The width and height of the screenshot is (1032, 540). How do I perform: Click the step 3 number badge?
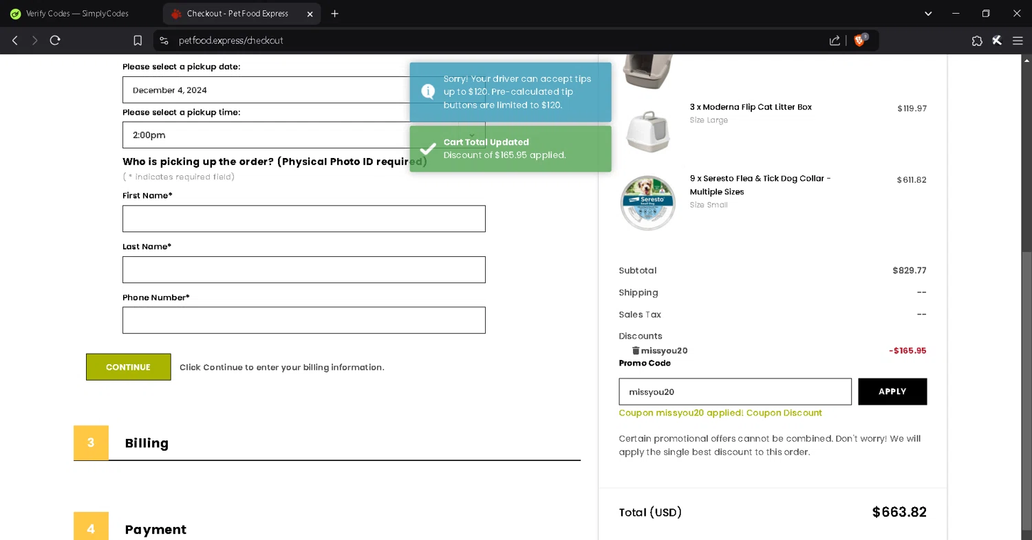pyautogui.click(x=91, y=443)
